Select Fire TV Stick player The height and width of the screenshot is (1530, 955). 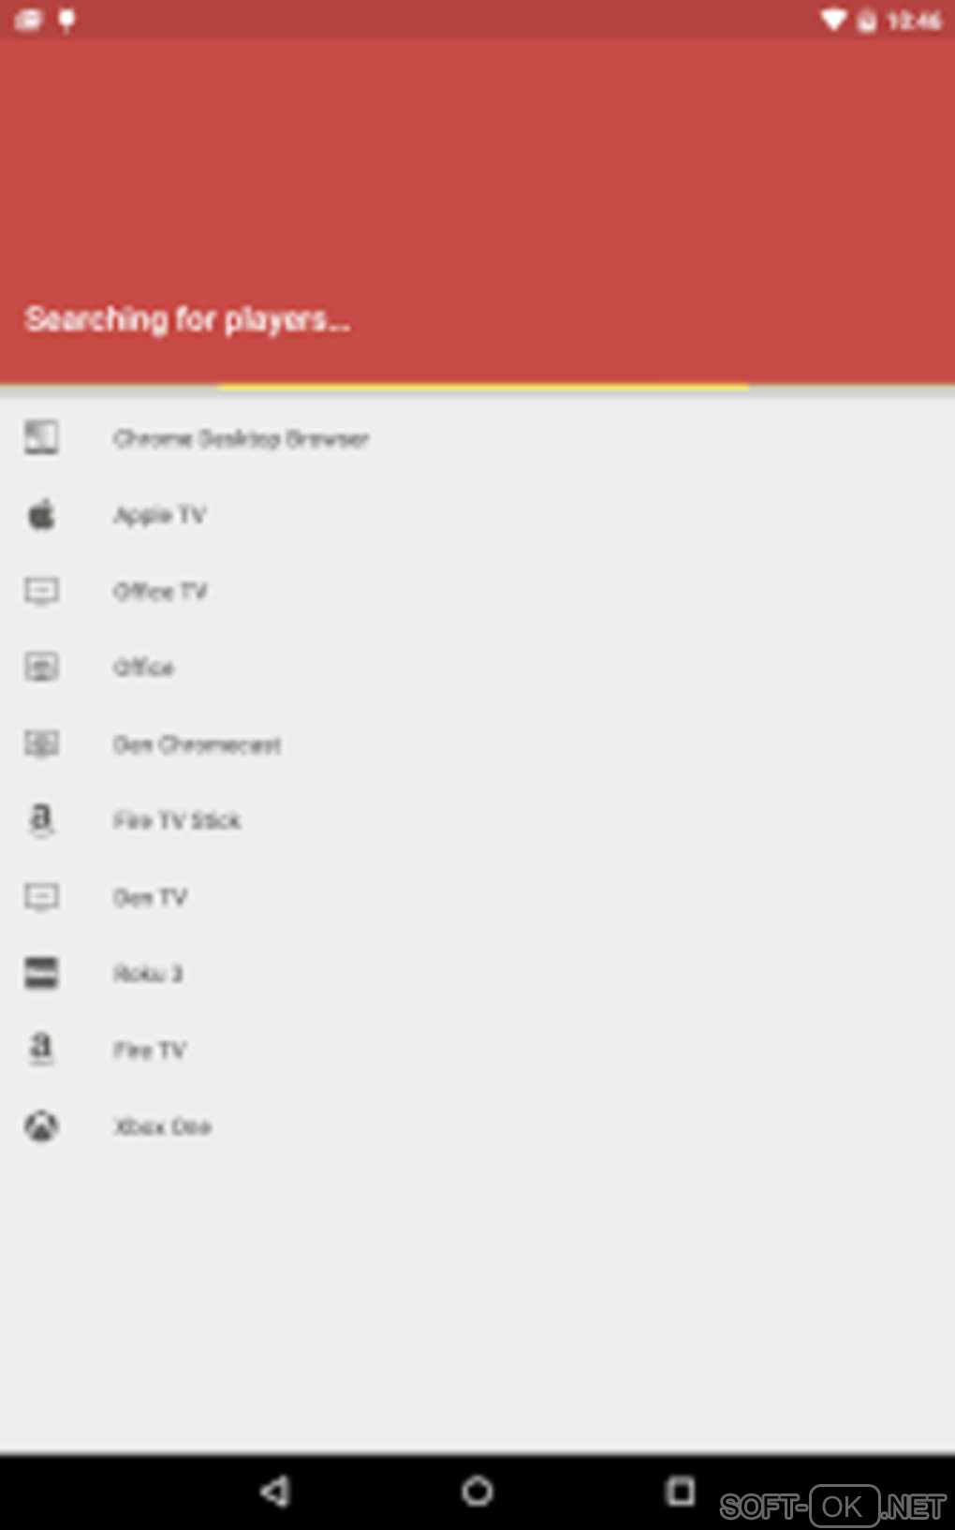click(477, 820)
